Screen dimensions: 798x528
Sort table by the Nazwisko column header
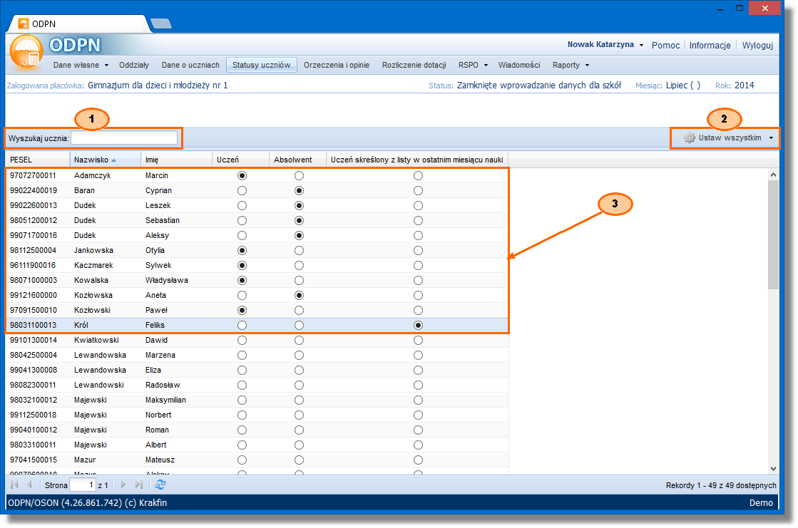[106, 160]
